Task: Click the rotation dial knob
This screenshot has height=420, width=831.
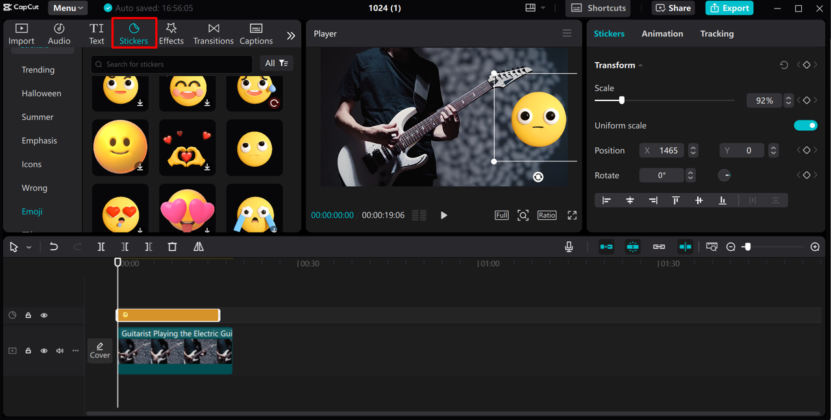Action: tap(725, 176)
